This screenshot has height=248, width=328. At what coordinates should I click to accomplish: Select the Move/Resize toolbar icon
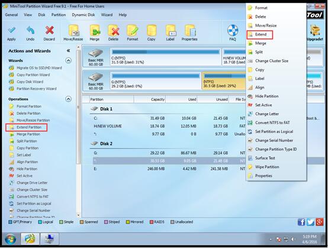73,31
